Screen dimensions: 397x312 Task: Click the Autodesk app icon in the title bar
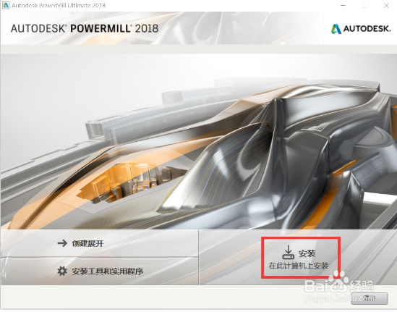[6, 5]
